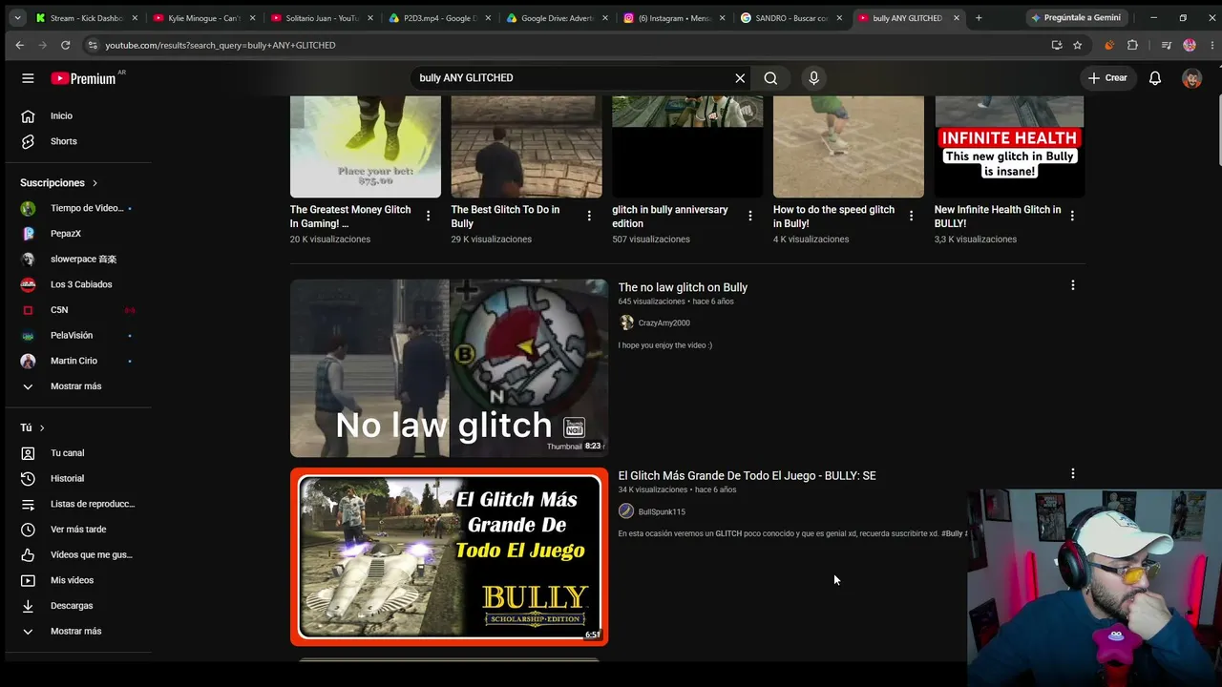Submit search with the magnifying glass button
This screenshot has width=1222, height=687.
[770, 78]
